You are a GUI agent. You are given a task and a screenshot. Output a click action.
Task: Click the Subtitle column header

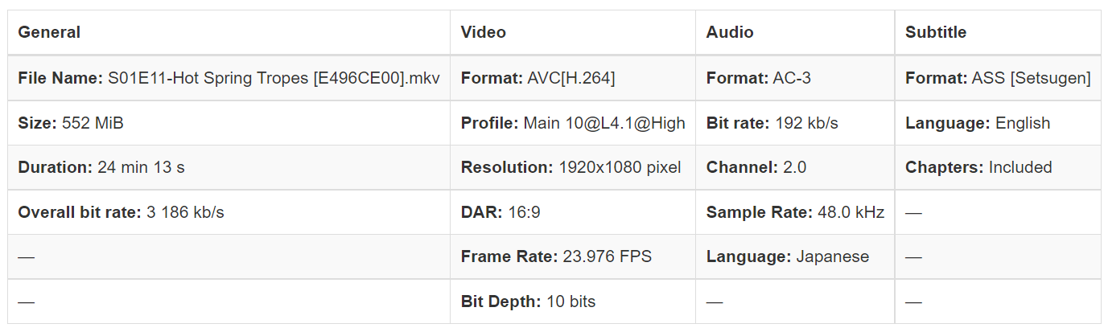point(935,33)
